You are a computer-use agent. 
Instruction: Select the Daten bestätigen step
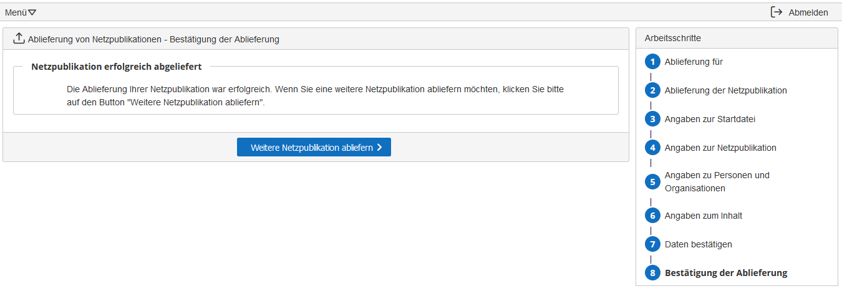699,244
